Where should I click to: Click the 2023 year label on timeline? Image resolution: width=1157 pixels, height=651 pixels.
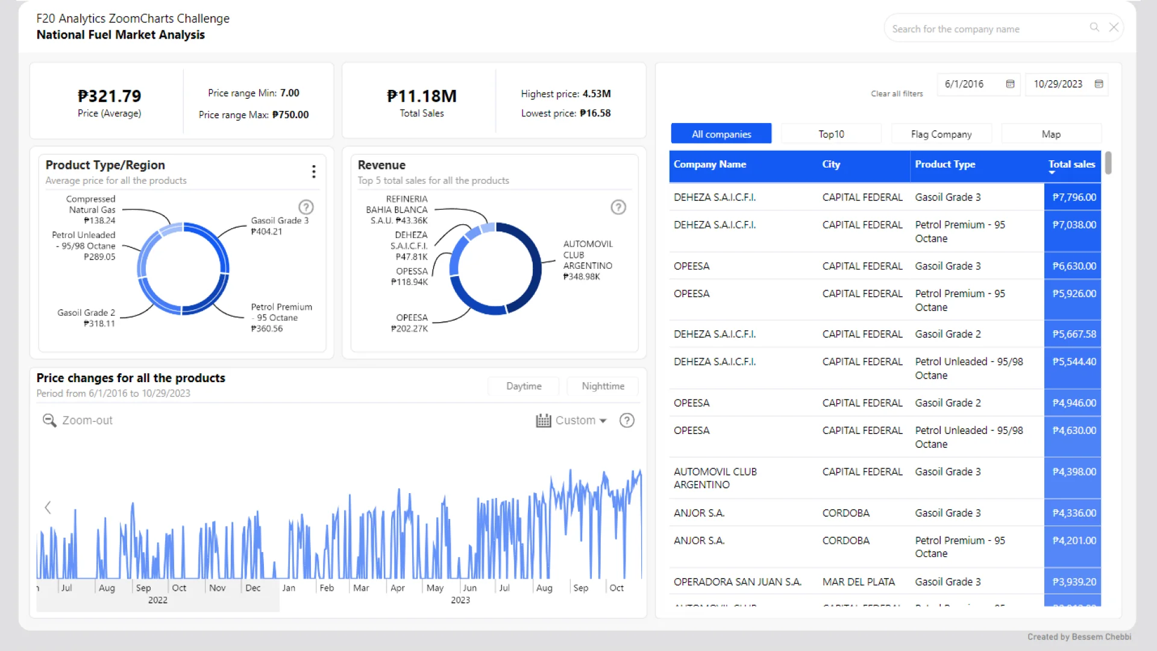pos(460,600)
